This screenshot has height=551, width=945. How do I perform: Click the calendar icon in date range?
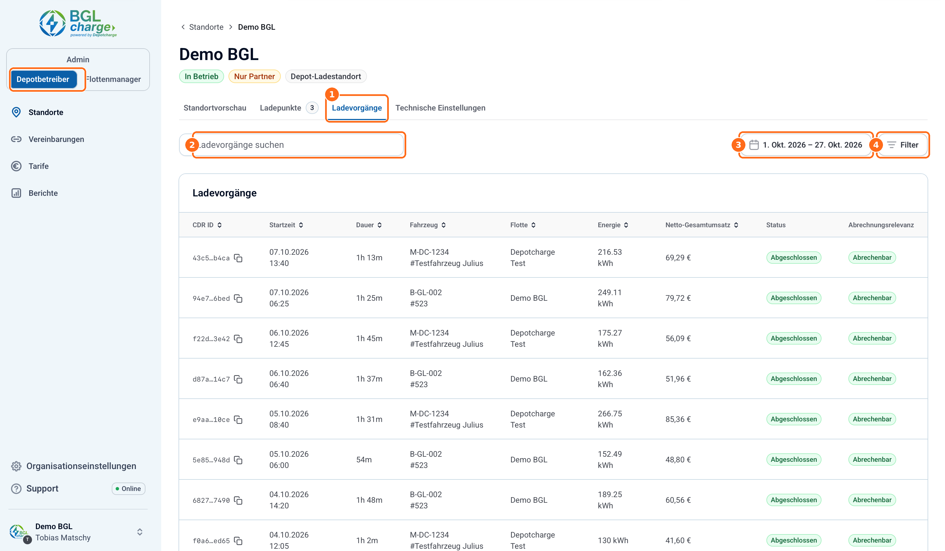point(754,145)
